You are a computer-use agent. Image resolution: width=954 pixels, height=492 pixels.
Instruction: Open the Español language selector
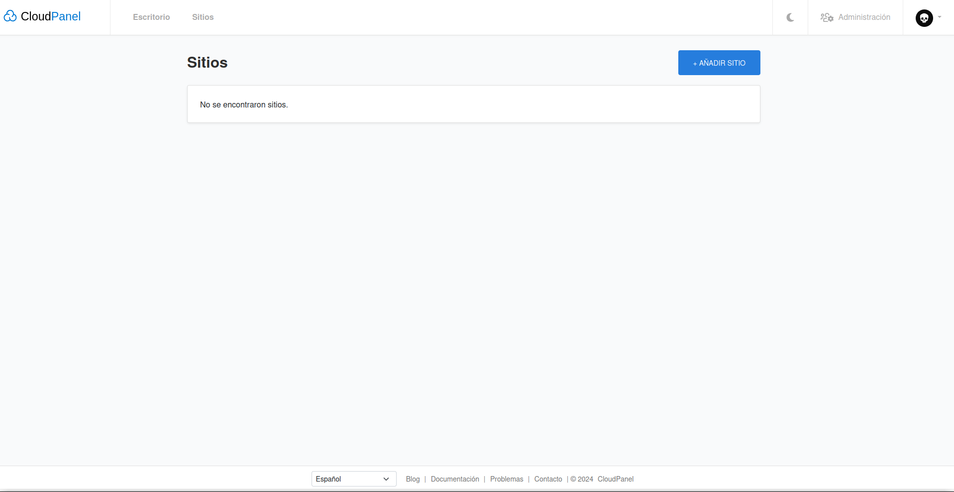click(348, 479)
